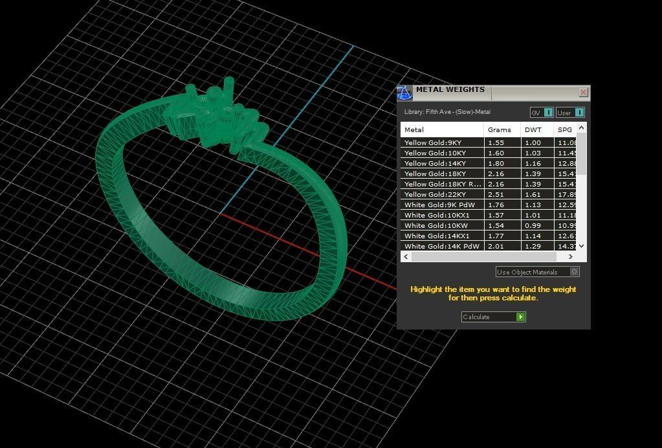Click the Calculate button

click(x=493, y=317)
